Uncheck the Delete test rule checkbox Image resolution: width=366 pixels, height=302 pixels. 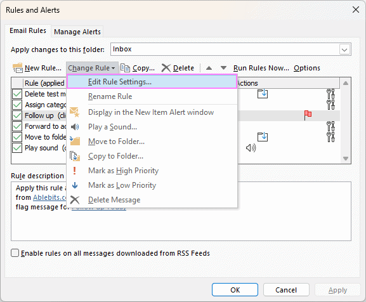(17, 94)
